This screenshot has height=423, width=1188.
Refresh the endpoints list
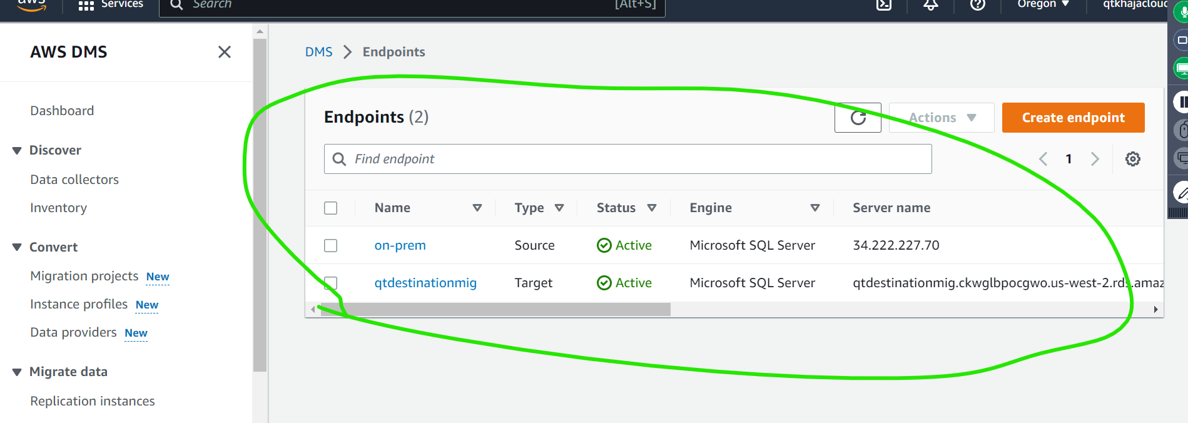(858, 118)
